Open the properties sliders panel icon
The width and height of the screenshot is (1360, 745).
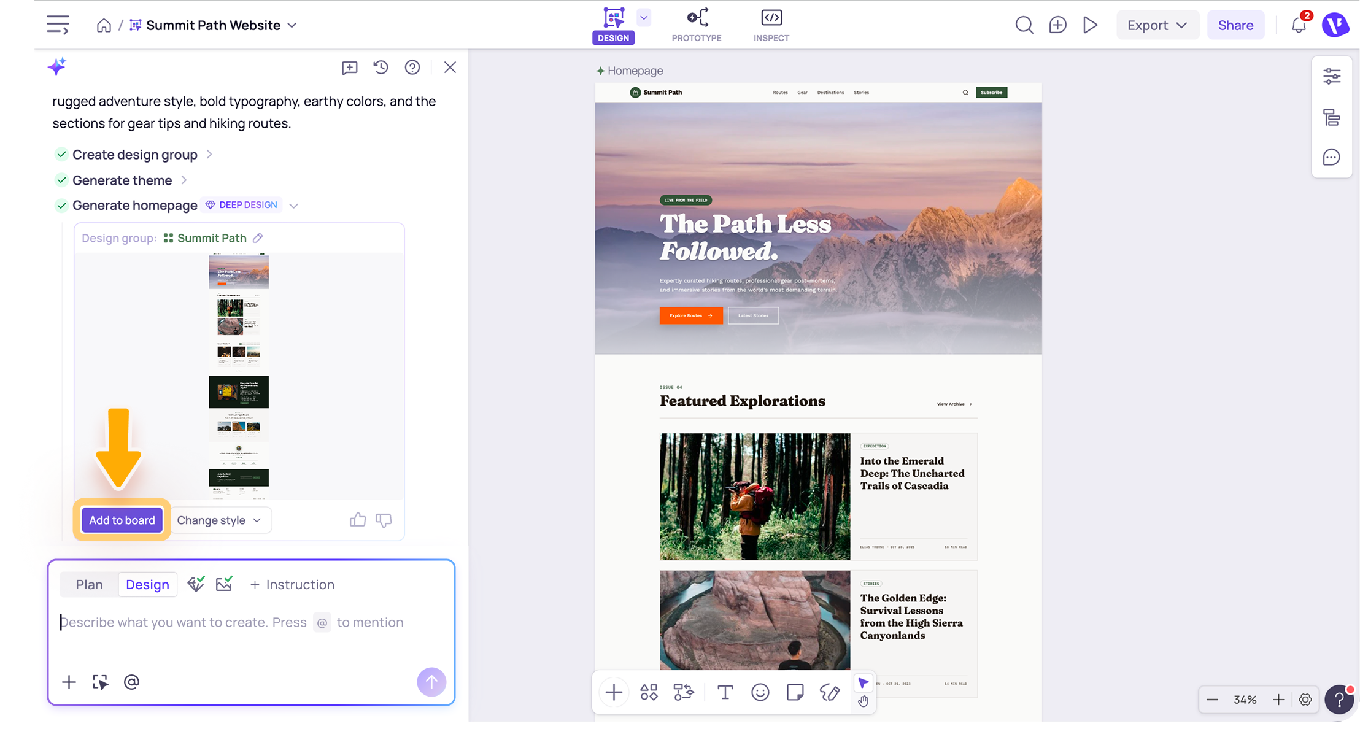[1332, 76]
